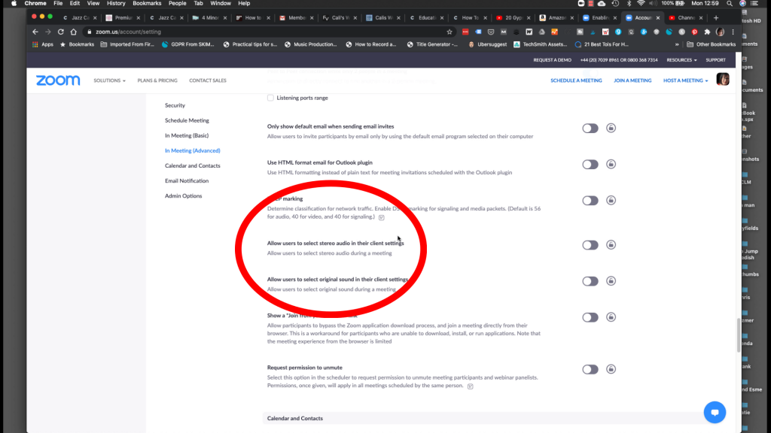Click the address bar showing zoom.us/account/setting
Viewport: 771px width, 433px height.
click(x=264, y=32)
